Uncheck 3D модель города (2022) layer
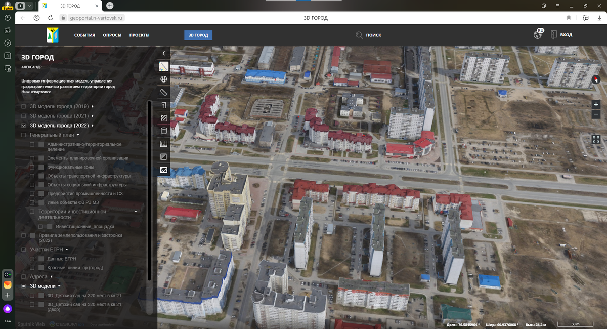 pyautogui.click(x=24, y=125)
